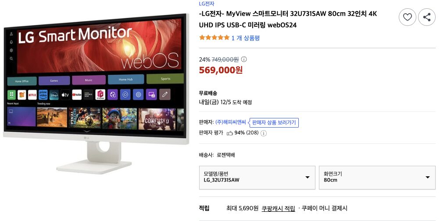Image resolution: width=440 pixels, height=221 pixels.
Task: Click info icon beside seller rating
Action: click(264, 133)
